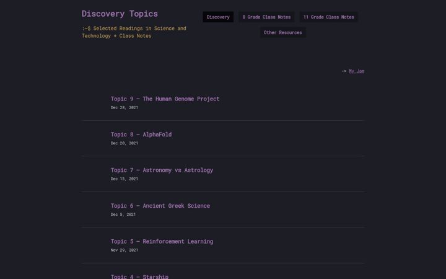Click the Selected Readings in Science tagline
Image resolution: width=446 pixels, height=279 pixels.
(134, 32)
